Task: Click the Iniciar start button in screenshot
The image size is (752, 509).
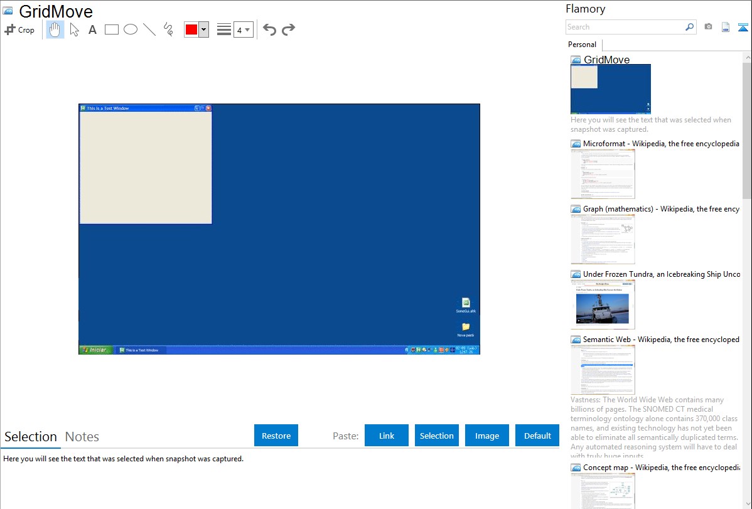Action: click(96, 350)
